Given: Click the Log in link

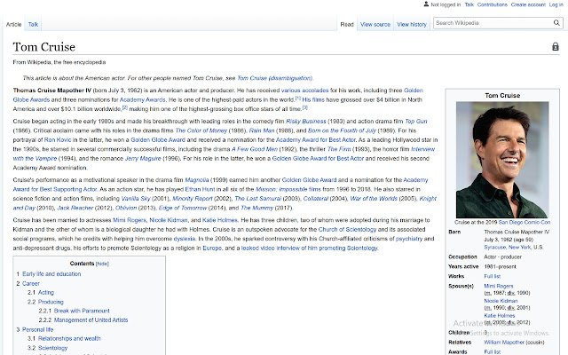Looking at the screenshot, I should pos(556,4).
